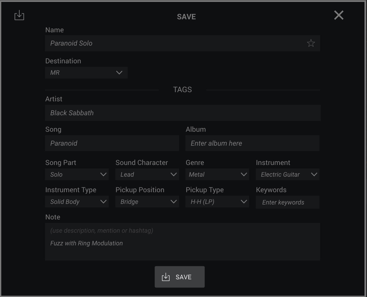Viewport: 367px width, 297px height.
Task: Expand the Pickup Position dropdown set to Bridge
Action: pos(147,202)
